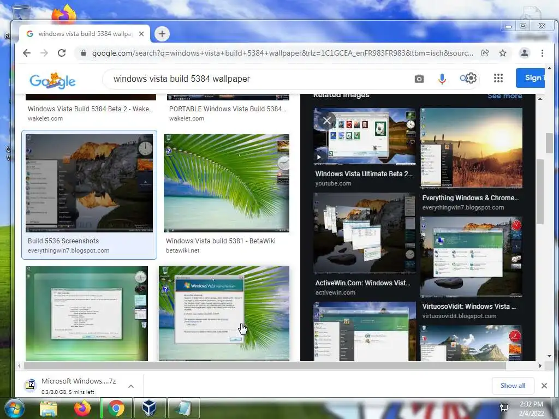Image resolution: width=559 pixels, height=419 pixels.
Task: Open the Windows Start menu orb
Action: click(14, 408)
